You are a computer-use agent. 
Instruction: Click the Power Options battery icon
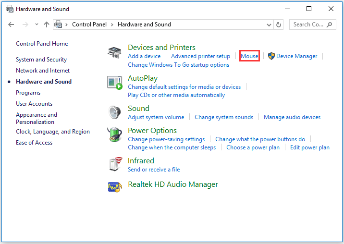click(x=114, y=134)
